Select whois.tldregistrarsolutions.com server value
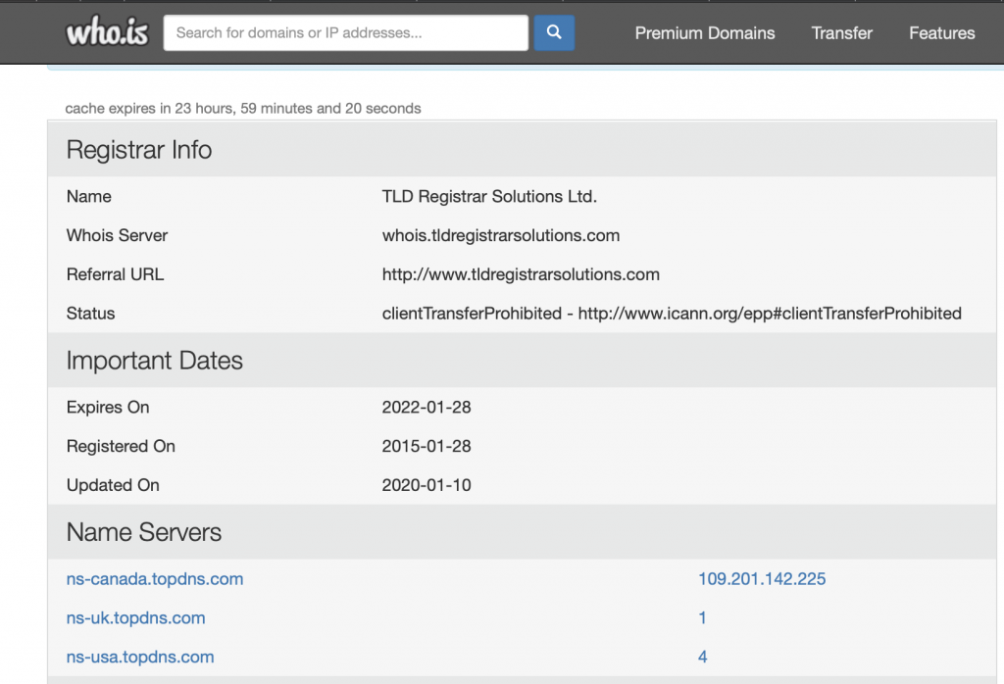1004x684 pixels. point(501,235)
